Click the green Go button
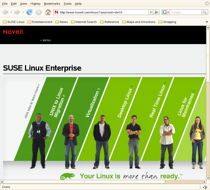Image resolution: width=210 pixels, height=190 pixels. [x=156, y=12]
